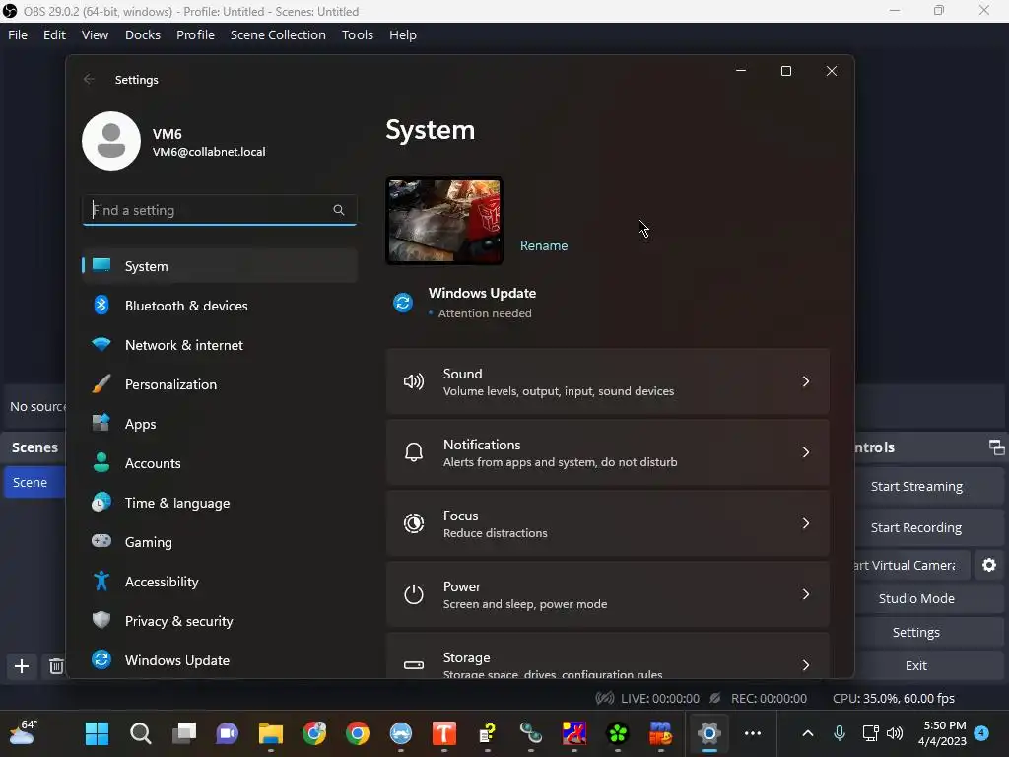Open taskbar overflow three dots

[x=752, y=733]
